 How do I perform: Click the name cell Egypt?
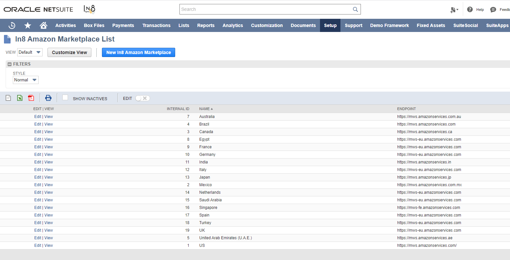[204, 139]
